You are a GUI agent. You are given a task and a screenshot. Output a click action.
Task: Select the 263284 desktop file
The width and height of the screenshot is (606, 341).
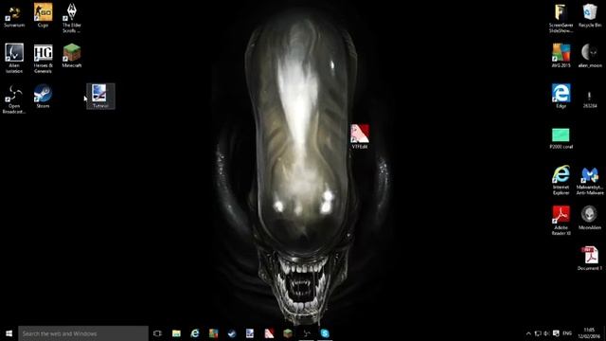click(x=590, y=99)
